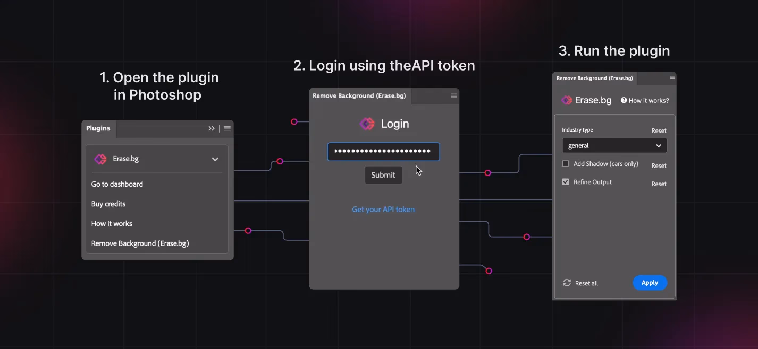Click the question mark help icon

click(x=624, y=100)
